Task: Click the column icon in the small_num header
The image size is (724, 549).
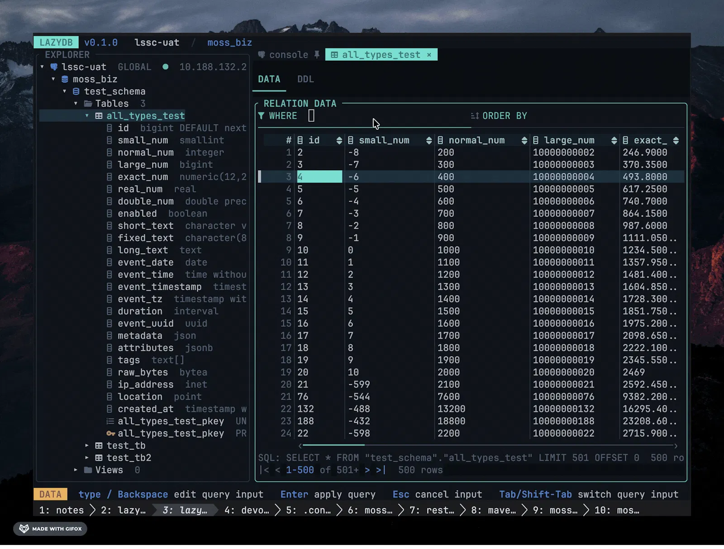Action: point(351,140)
